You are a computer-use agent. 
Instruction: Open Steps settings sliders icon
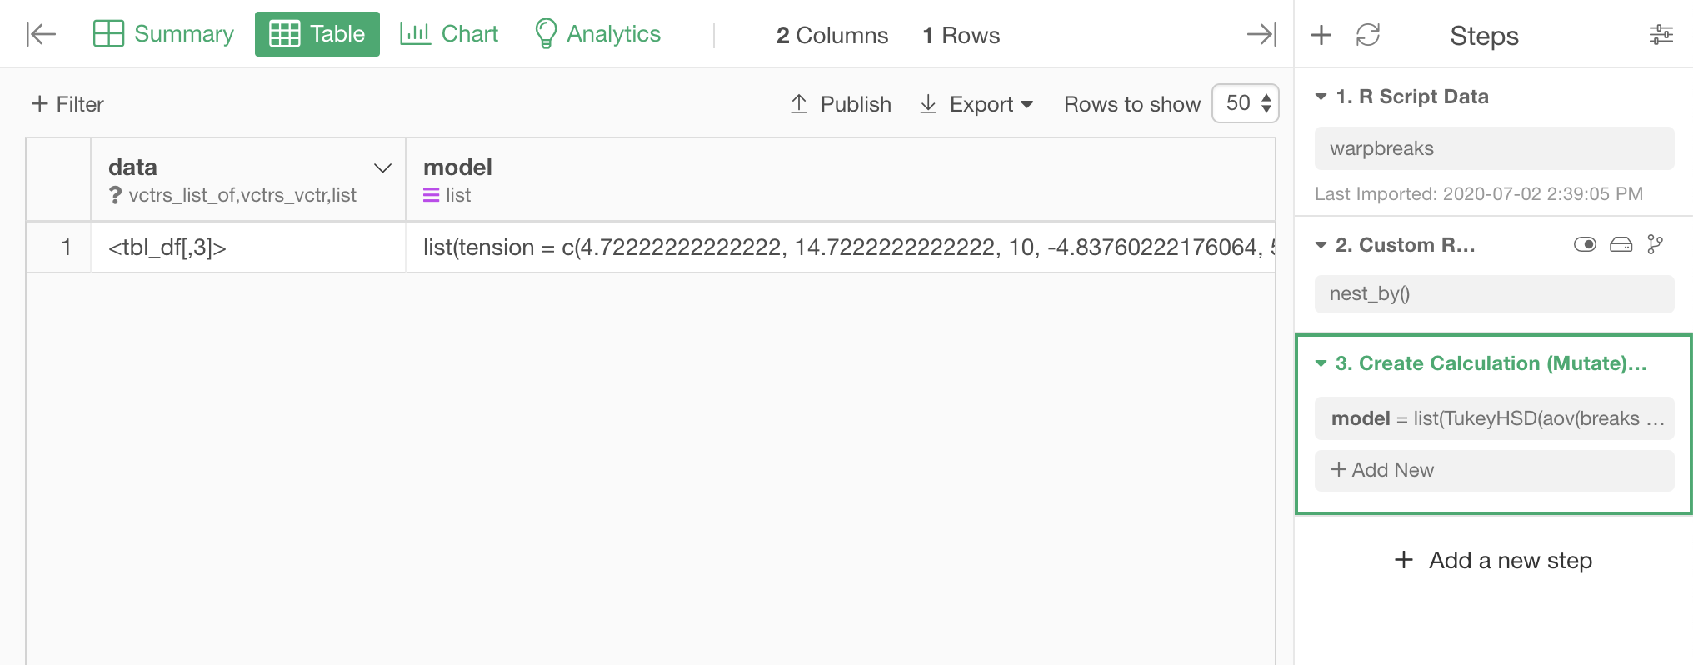point(1661,35)
